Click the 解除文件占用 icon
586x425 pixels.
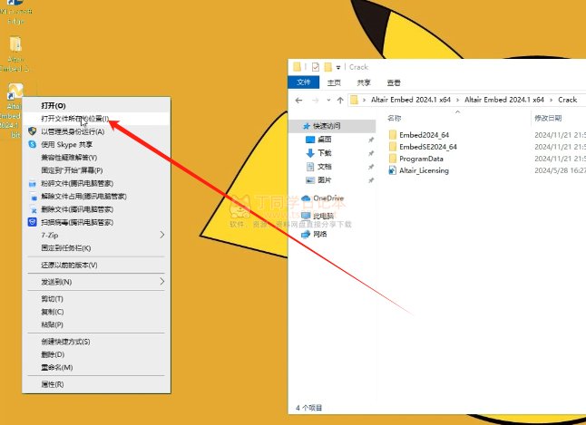pyautogui.click(x=34, y=197)
